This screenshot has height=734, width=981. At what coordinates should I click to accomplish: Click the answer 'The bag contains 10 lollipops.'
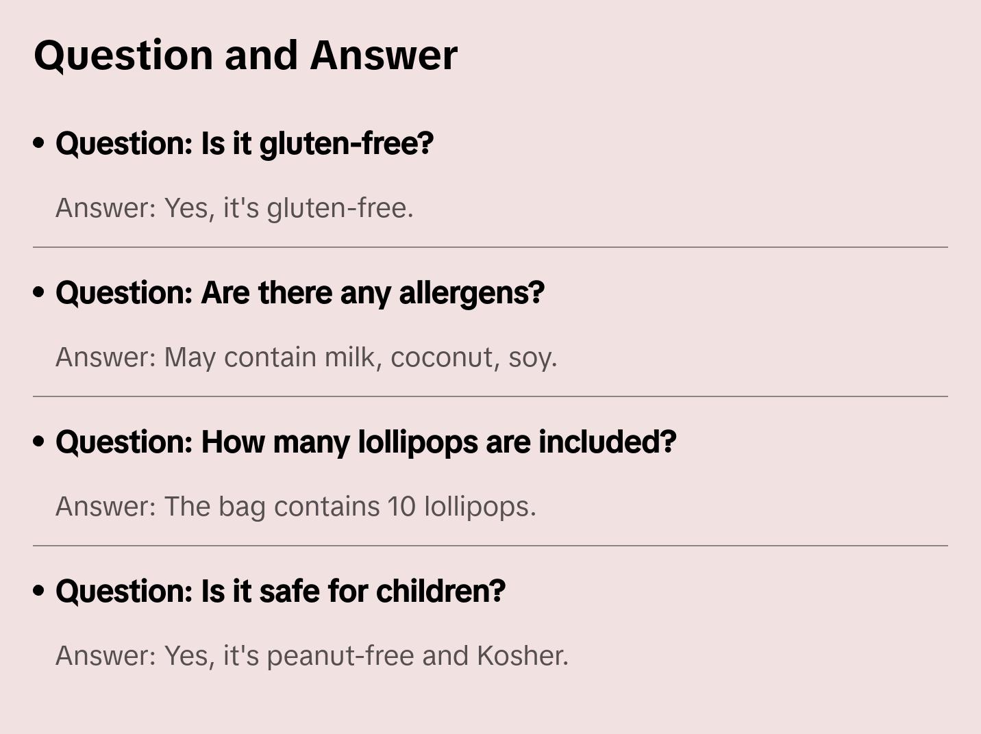pos(295,507)
